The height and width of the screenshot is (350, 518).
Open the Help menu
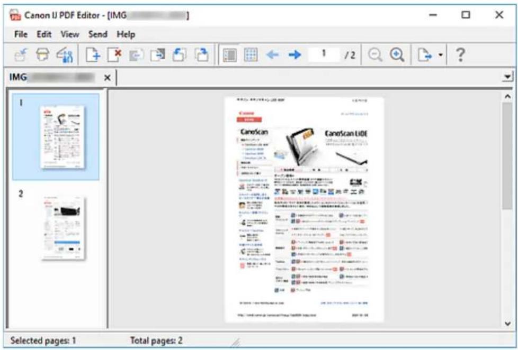pyautogui.click(x=126, y=34)
